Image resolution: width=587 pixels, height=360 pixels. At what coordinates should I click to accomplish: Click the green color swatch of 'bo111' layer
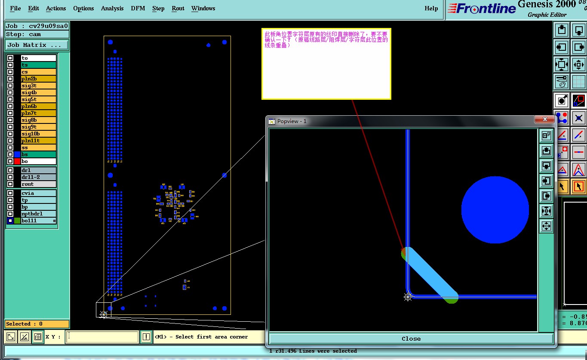pyautogui.click(x=17, y=221)
